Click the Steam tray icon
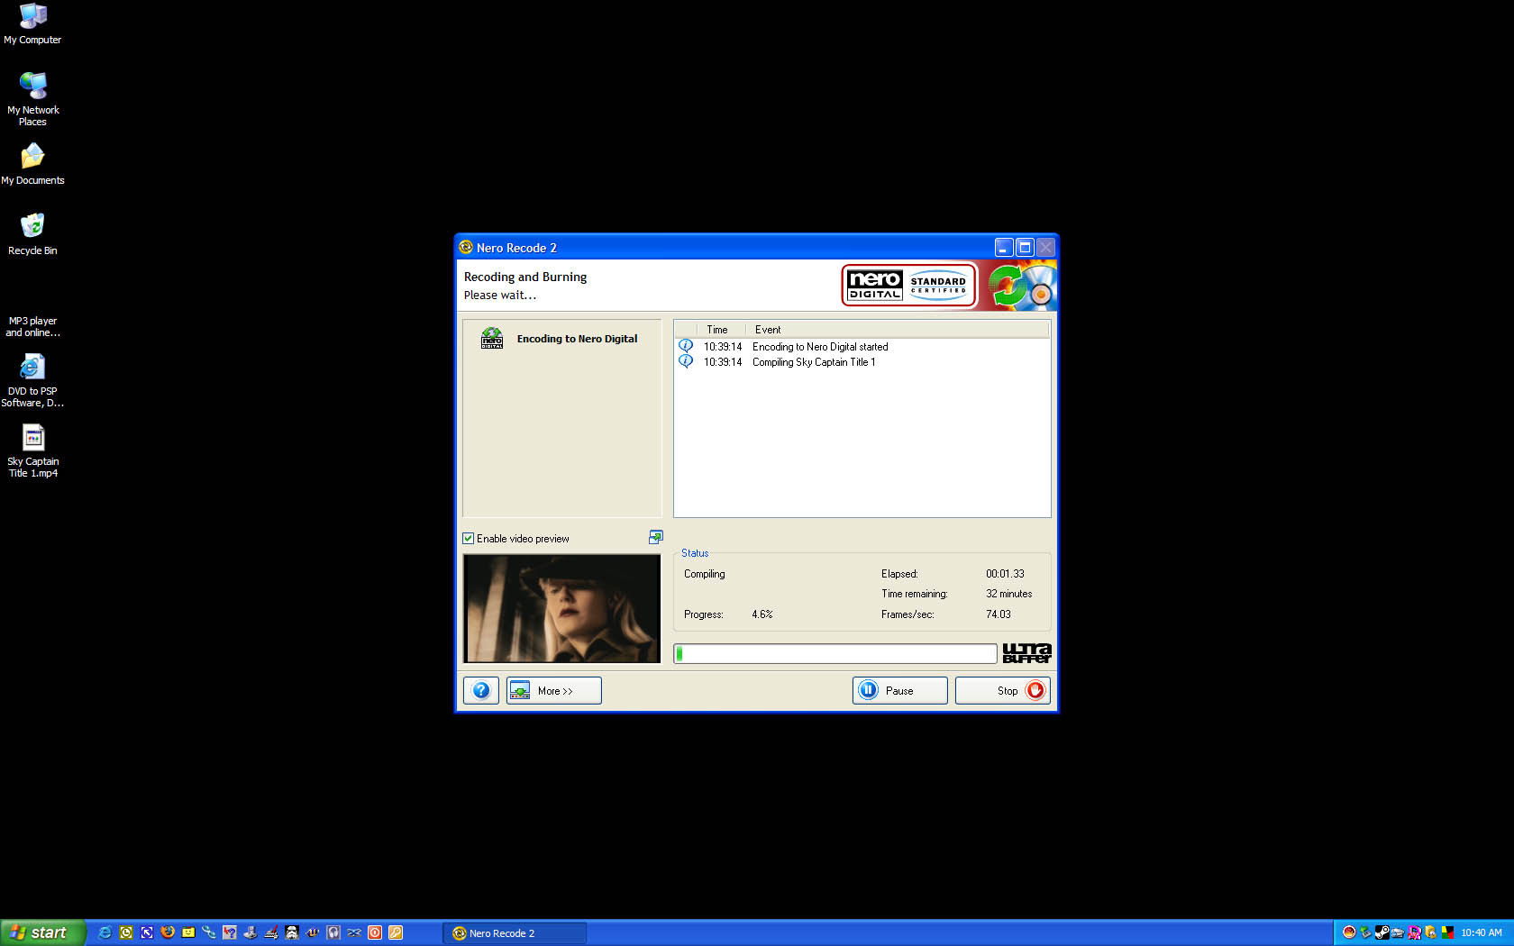 pyautogui.click(x=1382, y=932)
